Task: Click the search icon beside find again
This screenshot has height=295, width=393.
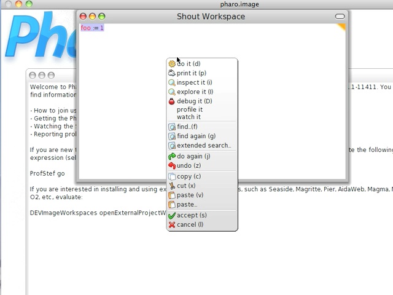Action: pyautogui.click(x=172, y=136)
